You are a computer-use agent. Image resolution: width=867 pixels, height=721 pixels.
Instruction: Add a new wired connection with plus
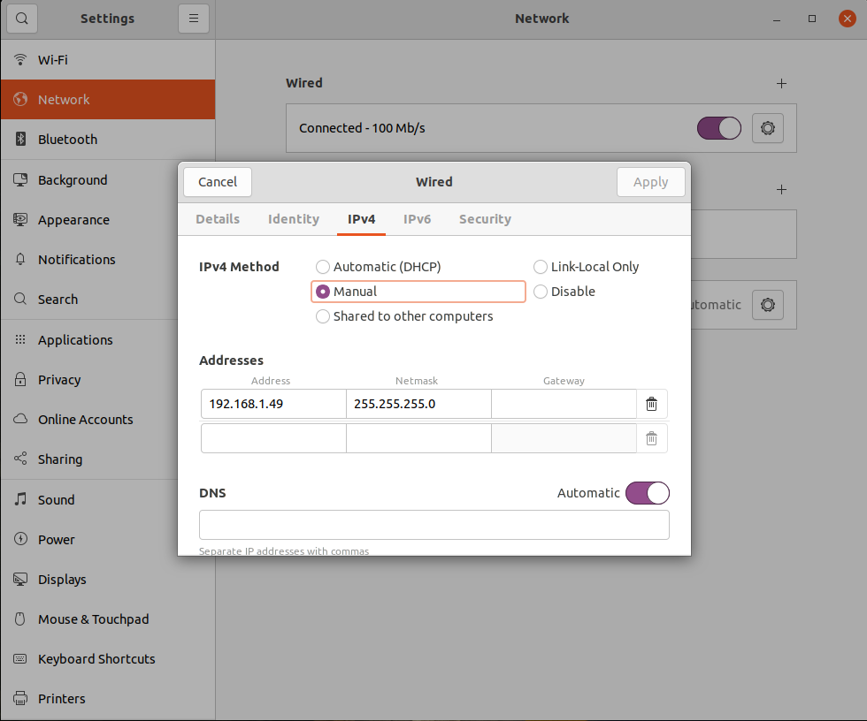tap(781, 83)
